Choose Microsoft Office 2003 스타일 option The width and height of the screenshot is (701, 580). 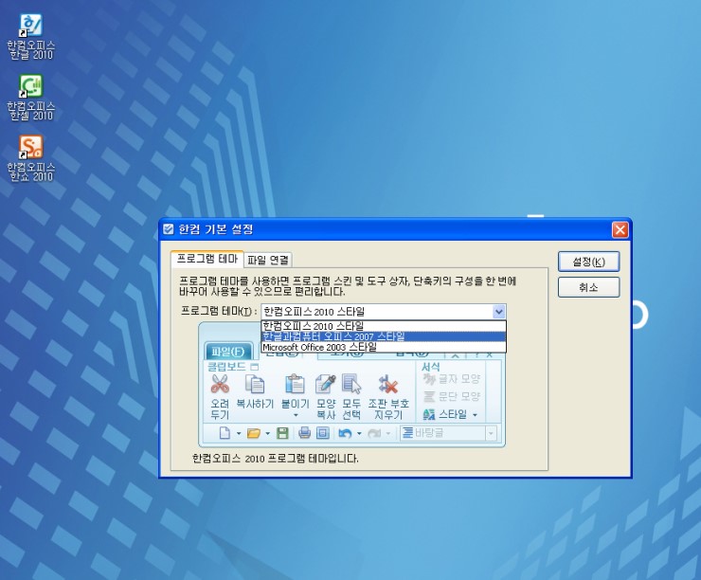pos(384,347)
